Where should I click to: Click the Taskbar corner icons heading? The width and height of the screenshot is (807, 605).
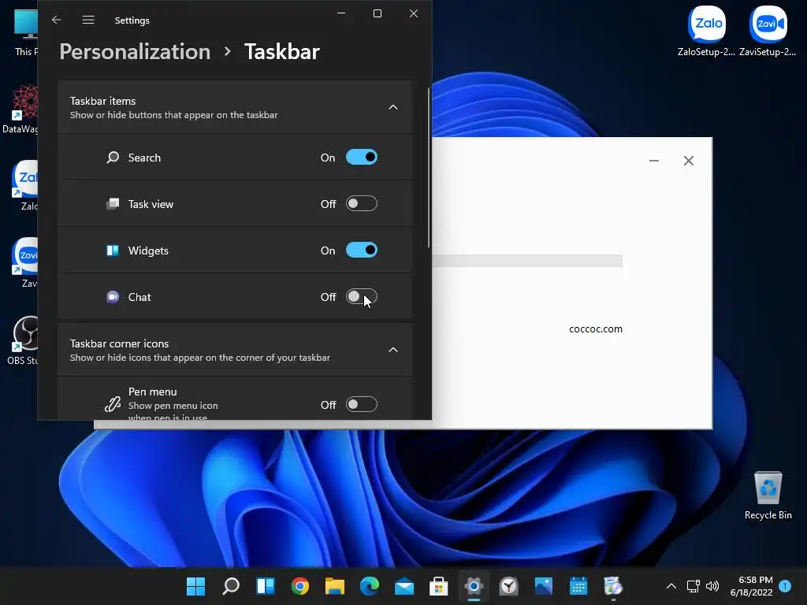pyautogui.click(x=120, y=343)
